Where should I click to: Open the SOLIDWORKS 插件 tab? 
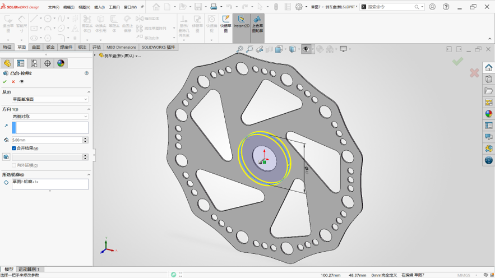point(159,47)
